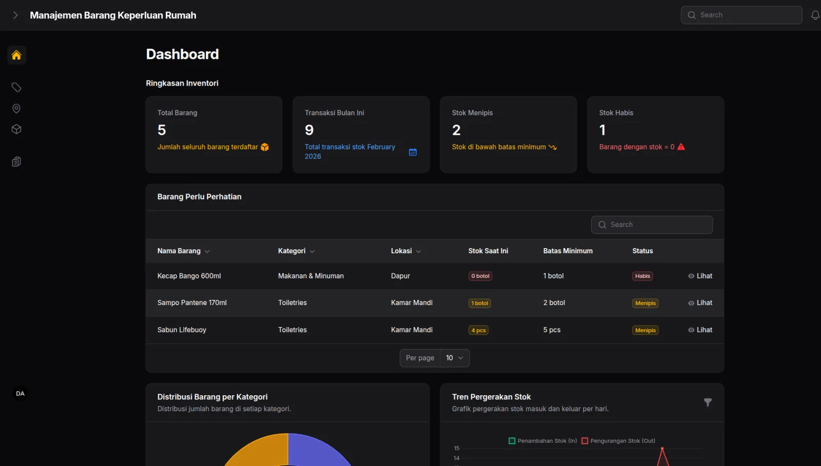Click the Stok Saat Ini column header
821x466 pixels.
tap(488, 251)
